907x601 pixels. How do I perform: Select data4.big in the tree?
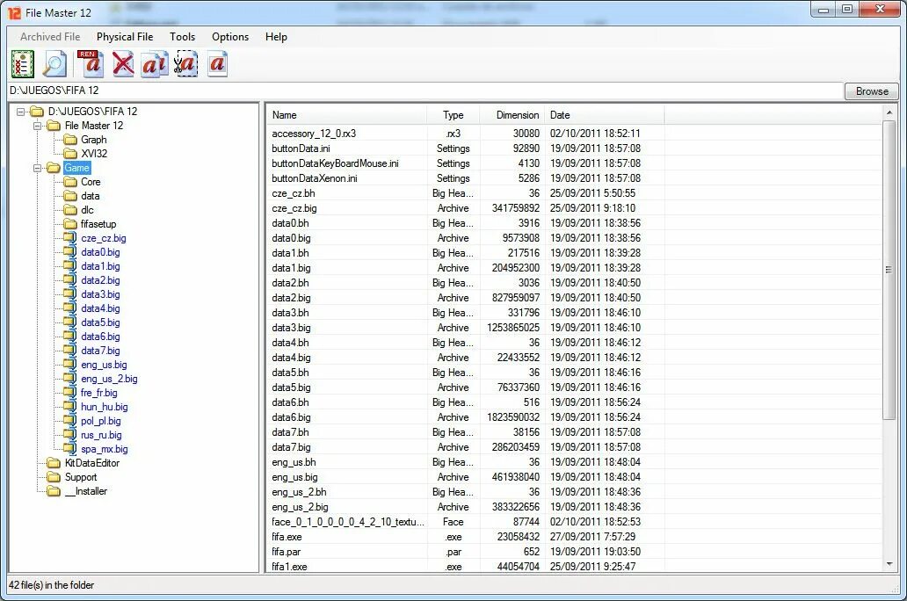point(101,308)
